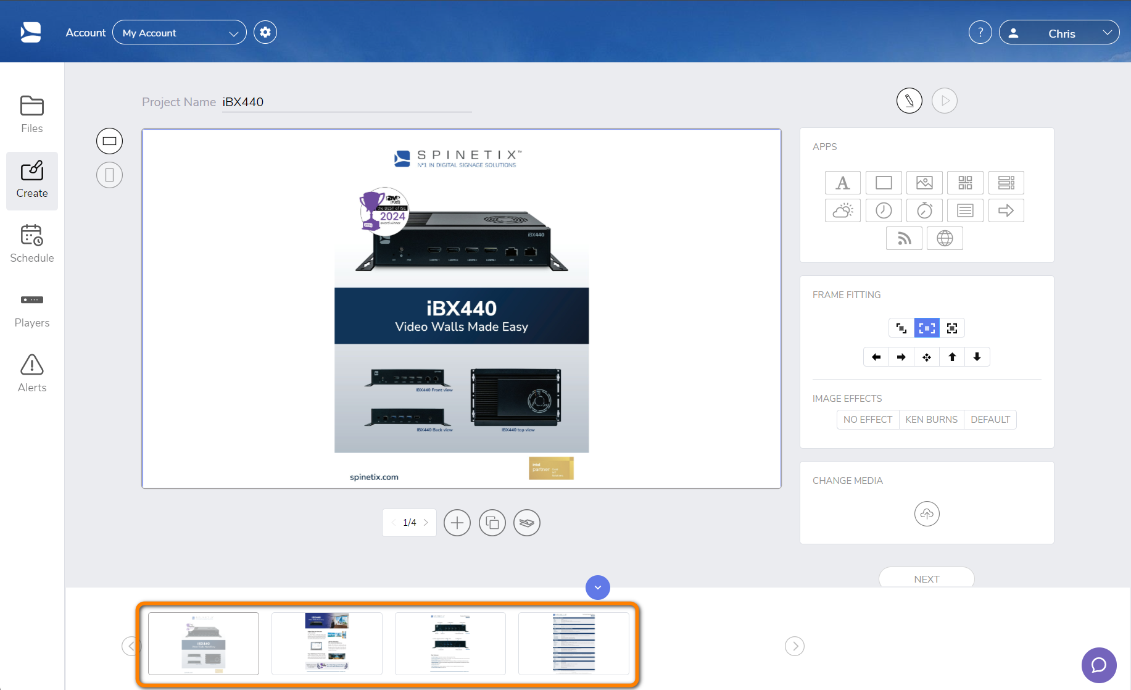Add the Countdown timer app
This screenshot has height=690, width=1131.
coord(924,210)
